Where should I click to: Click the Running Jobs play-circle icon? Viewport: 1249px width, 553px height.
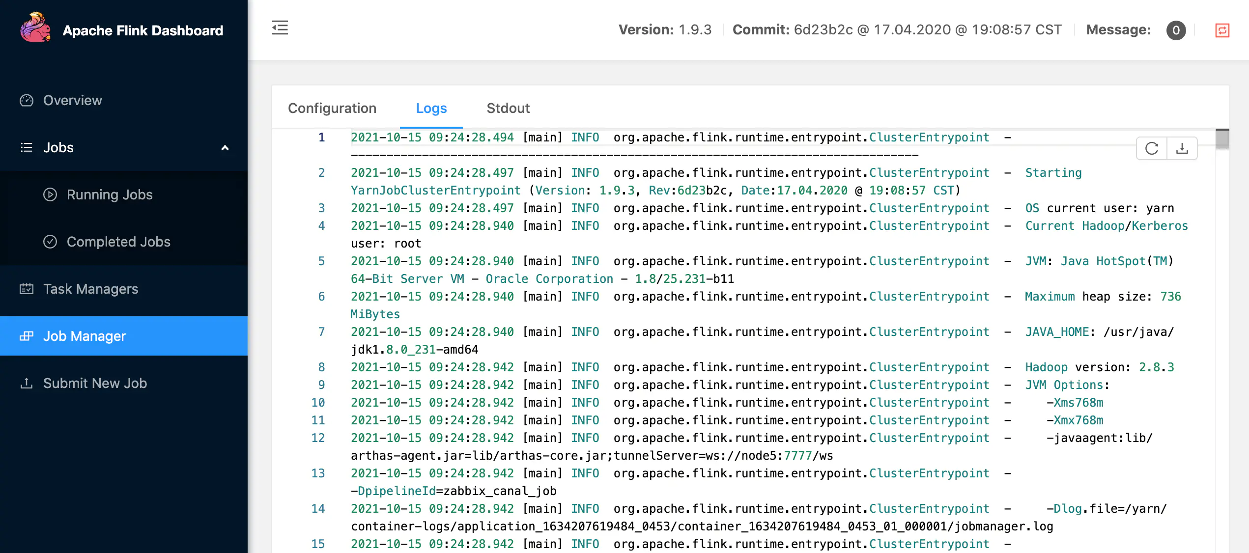(x=50, y=194)
